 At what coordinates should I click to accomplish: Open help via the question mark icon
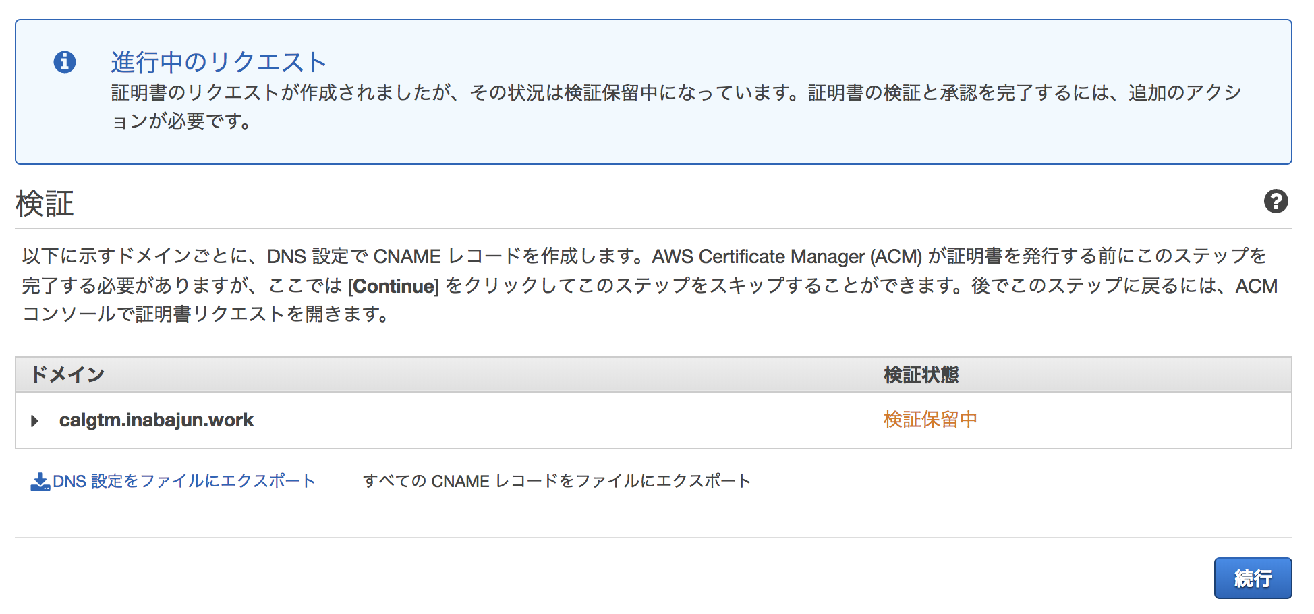pyautogui.click(x=1276, y=201)
